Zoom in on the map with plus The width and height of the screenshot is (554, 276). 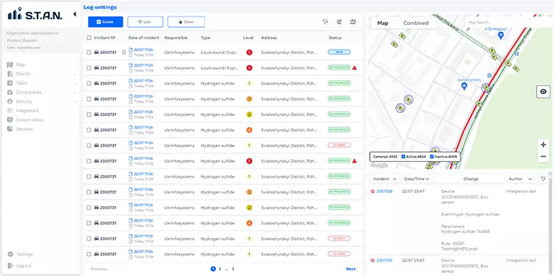pos(544,145)
